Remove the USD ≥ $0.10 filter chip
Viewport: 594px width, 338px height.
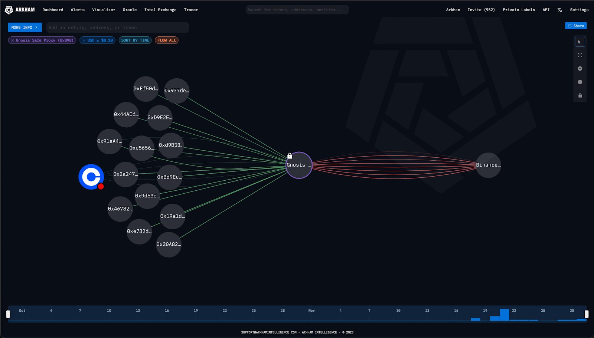click(x=84, y=40)
